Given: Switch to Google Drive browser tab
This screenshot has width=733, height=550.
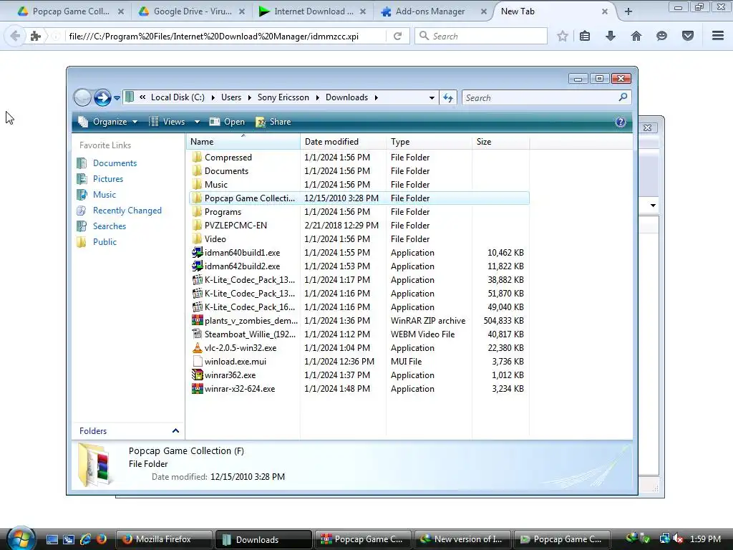Looking at the screenshot, I should (x=192, y=11).
